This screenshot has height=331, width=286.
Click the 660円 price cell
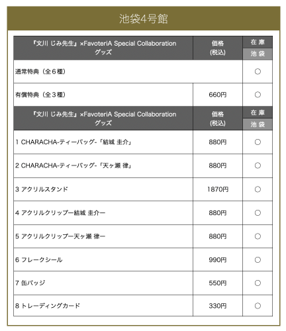click(x=218, y=95)
